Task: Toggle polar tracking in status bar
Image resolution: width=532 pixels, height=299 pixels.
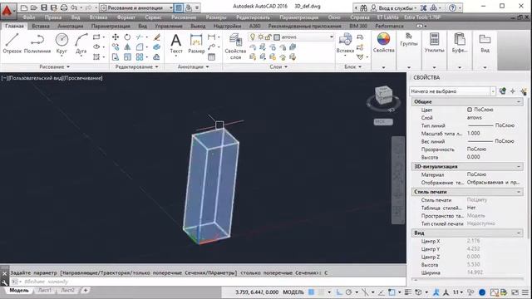Action: pyautogui.click(x=349, y=292)
